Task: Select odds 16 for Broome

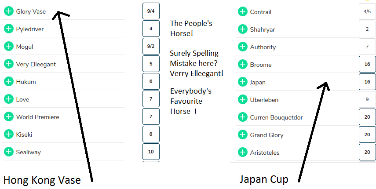Action: [367, 64]
